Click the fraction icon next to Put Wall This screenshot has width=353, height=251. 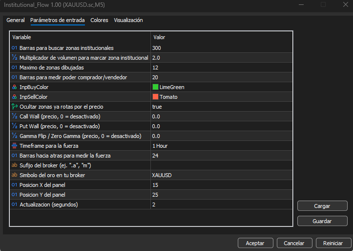(x=15, y=126)
